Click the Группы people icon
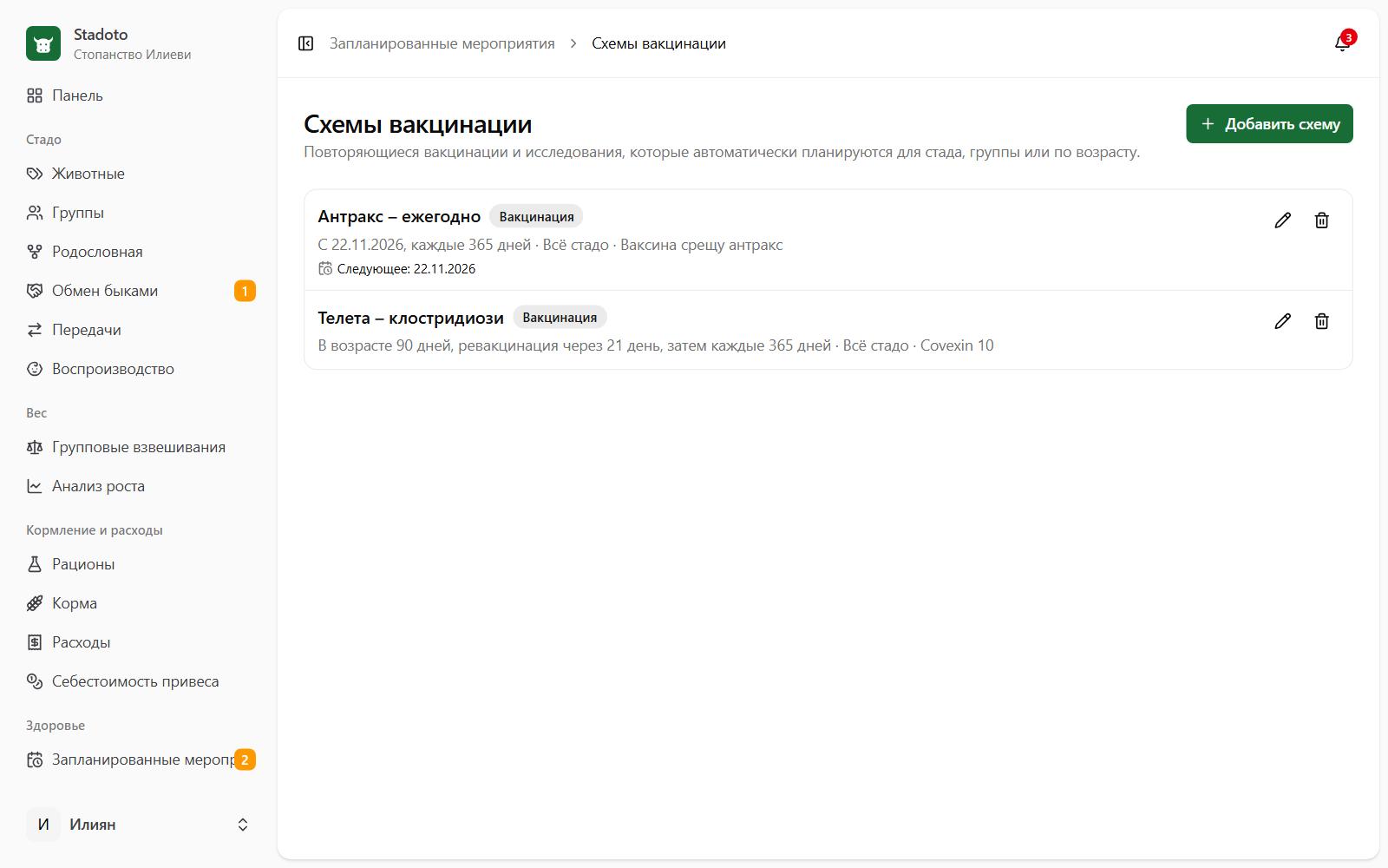Screen dimensions: 1388x868 coord(35,213)
